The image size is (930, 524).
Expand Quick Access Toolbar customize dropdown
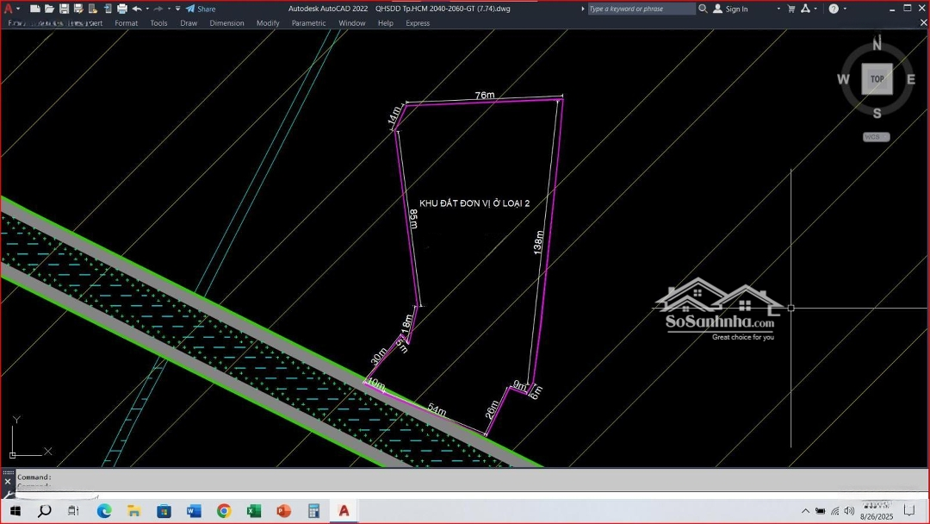click(178, 9)
